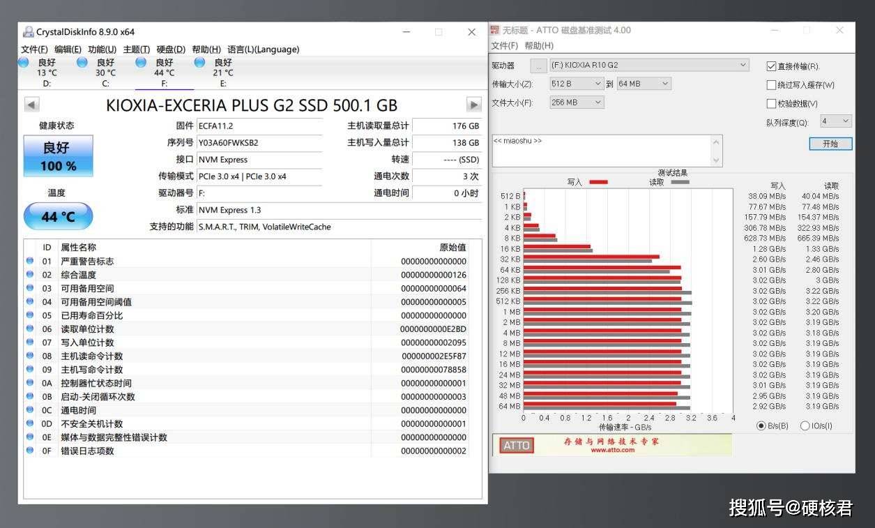Click the 44 °C temperature button
875x528 pixels.
(58, 216)
